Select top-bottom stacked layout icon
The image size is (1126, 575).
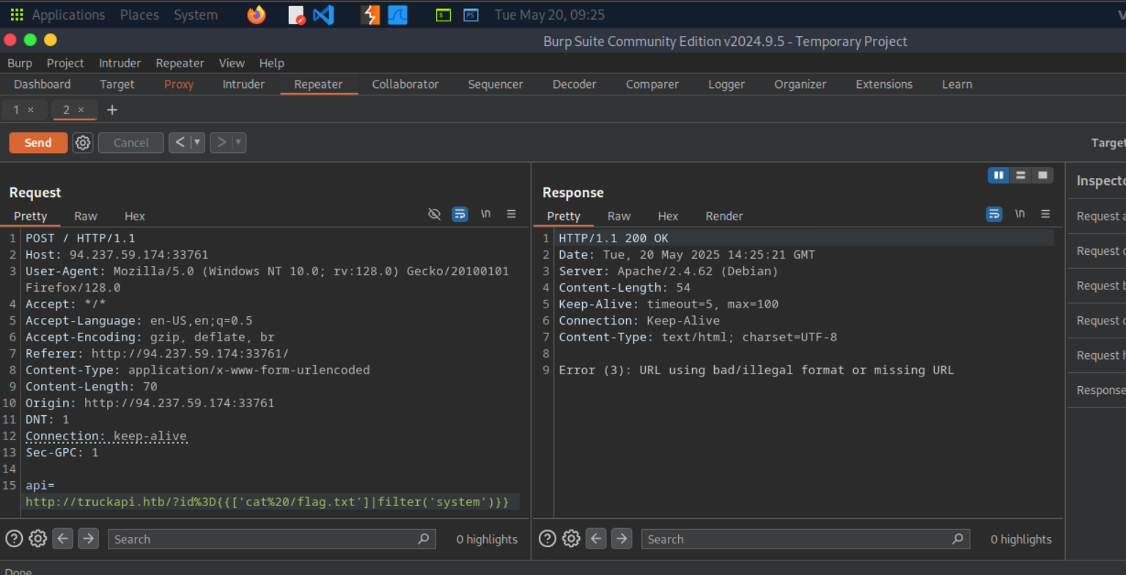tap(1020, 175)
